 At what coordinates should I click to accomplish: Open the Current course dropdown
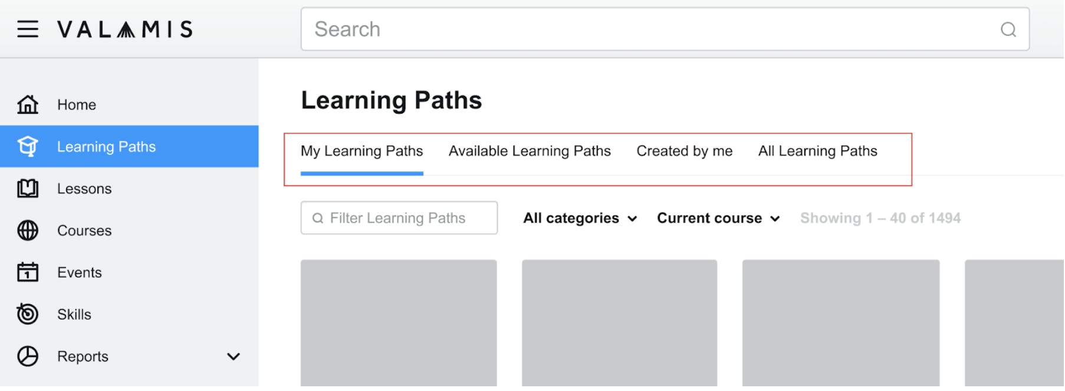pyautogui.click(x=718, y=218)
